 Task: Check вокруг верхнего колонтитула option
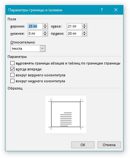[x=12, y=75]
